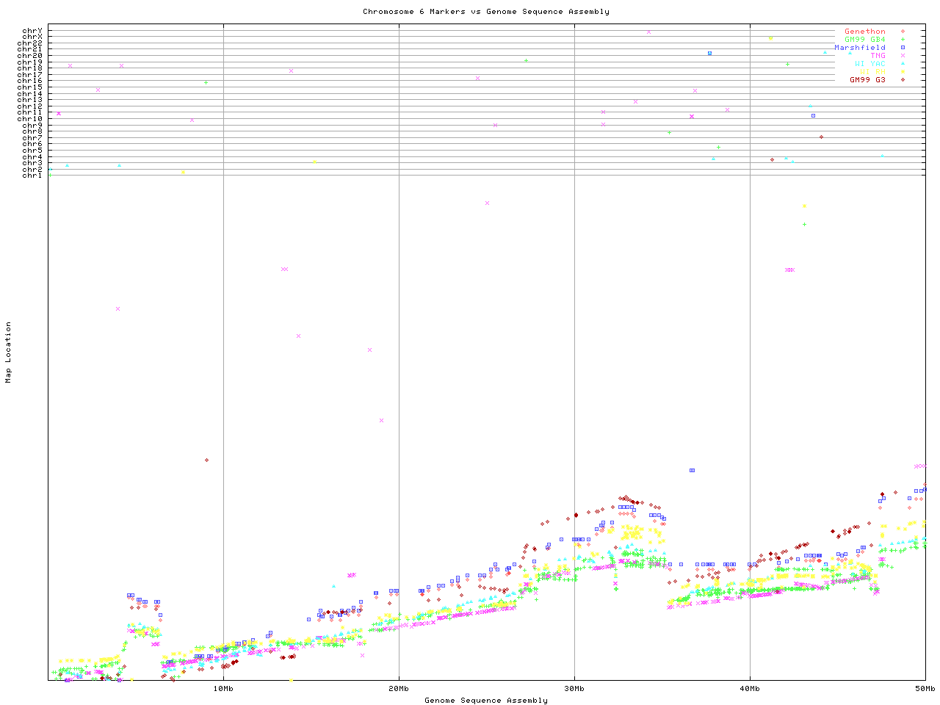Select the Marshfield legend label
The image size is (940, 705).
click(859, 48)
